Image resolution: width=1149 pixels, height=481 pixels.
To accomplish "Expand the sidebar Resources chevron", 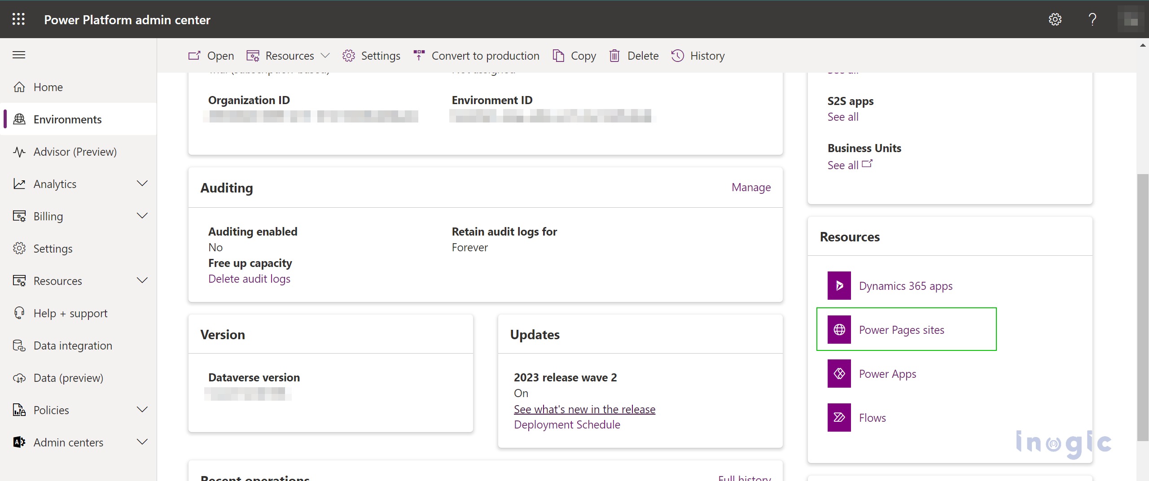I will click(x=142, y=280).
